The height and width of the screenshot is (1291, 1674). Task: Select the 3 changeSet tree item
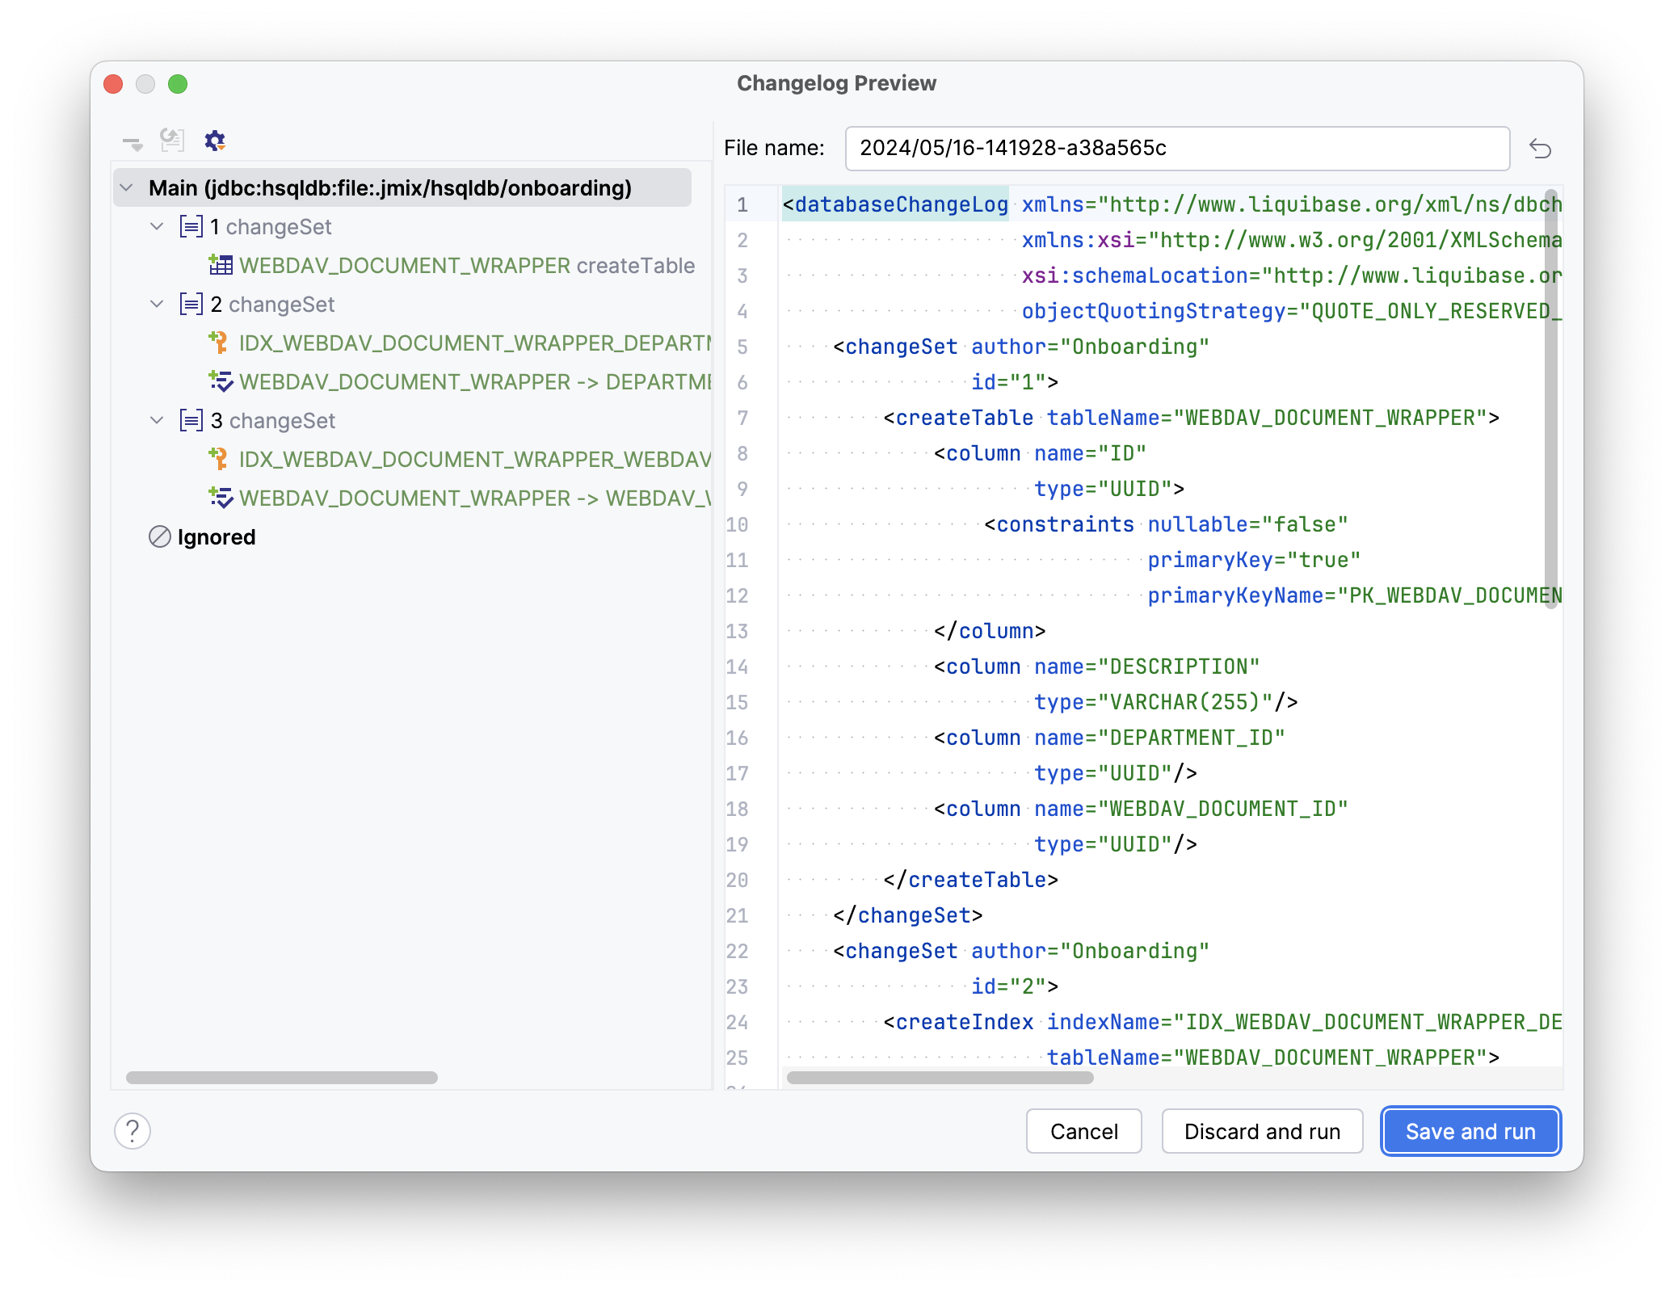[x=273, y=420]
